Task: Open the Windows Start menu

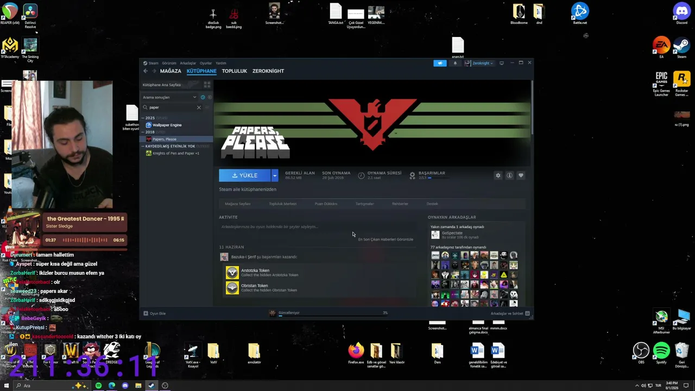Action: click(7, 386)
